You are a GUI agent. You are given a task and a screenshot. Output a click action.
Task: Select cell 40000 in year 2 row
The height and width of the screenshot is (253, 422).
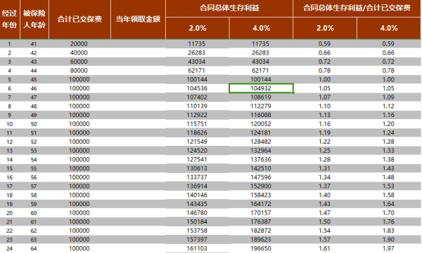coord(79,53)
